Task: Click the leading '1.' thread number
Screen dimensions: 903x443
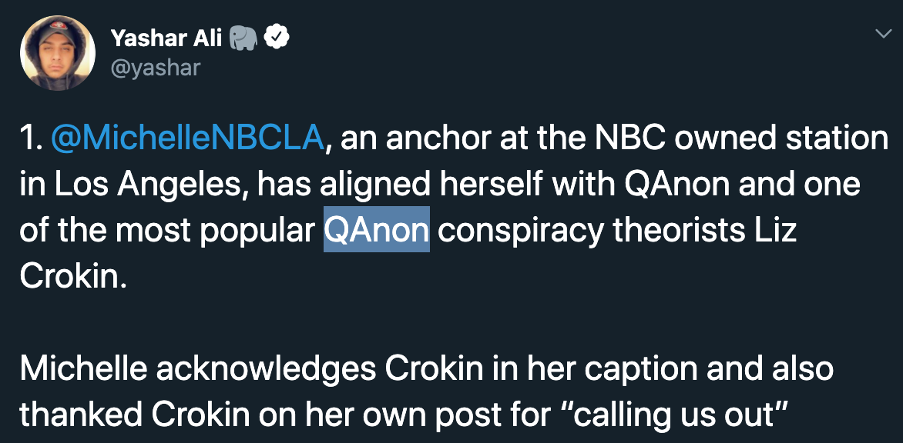Action: point(31,140)
